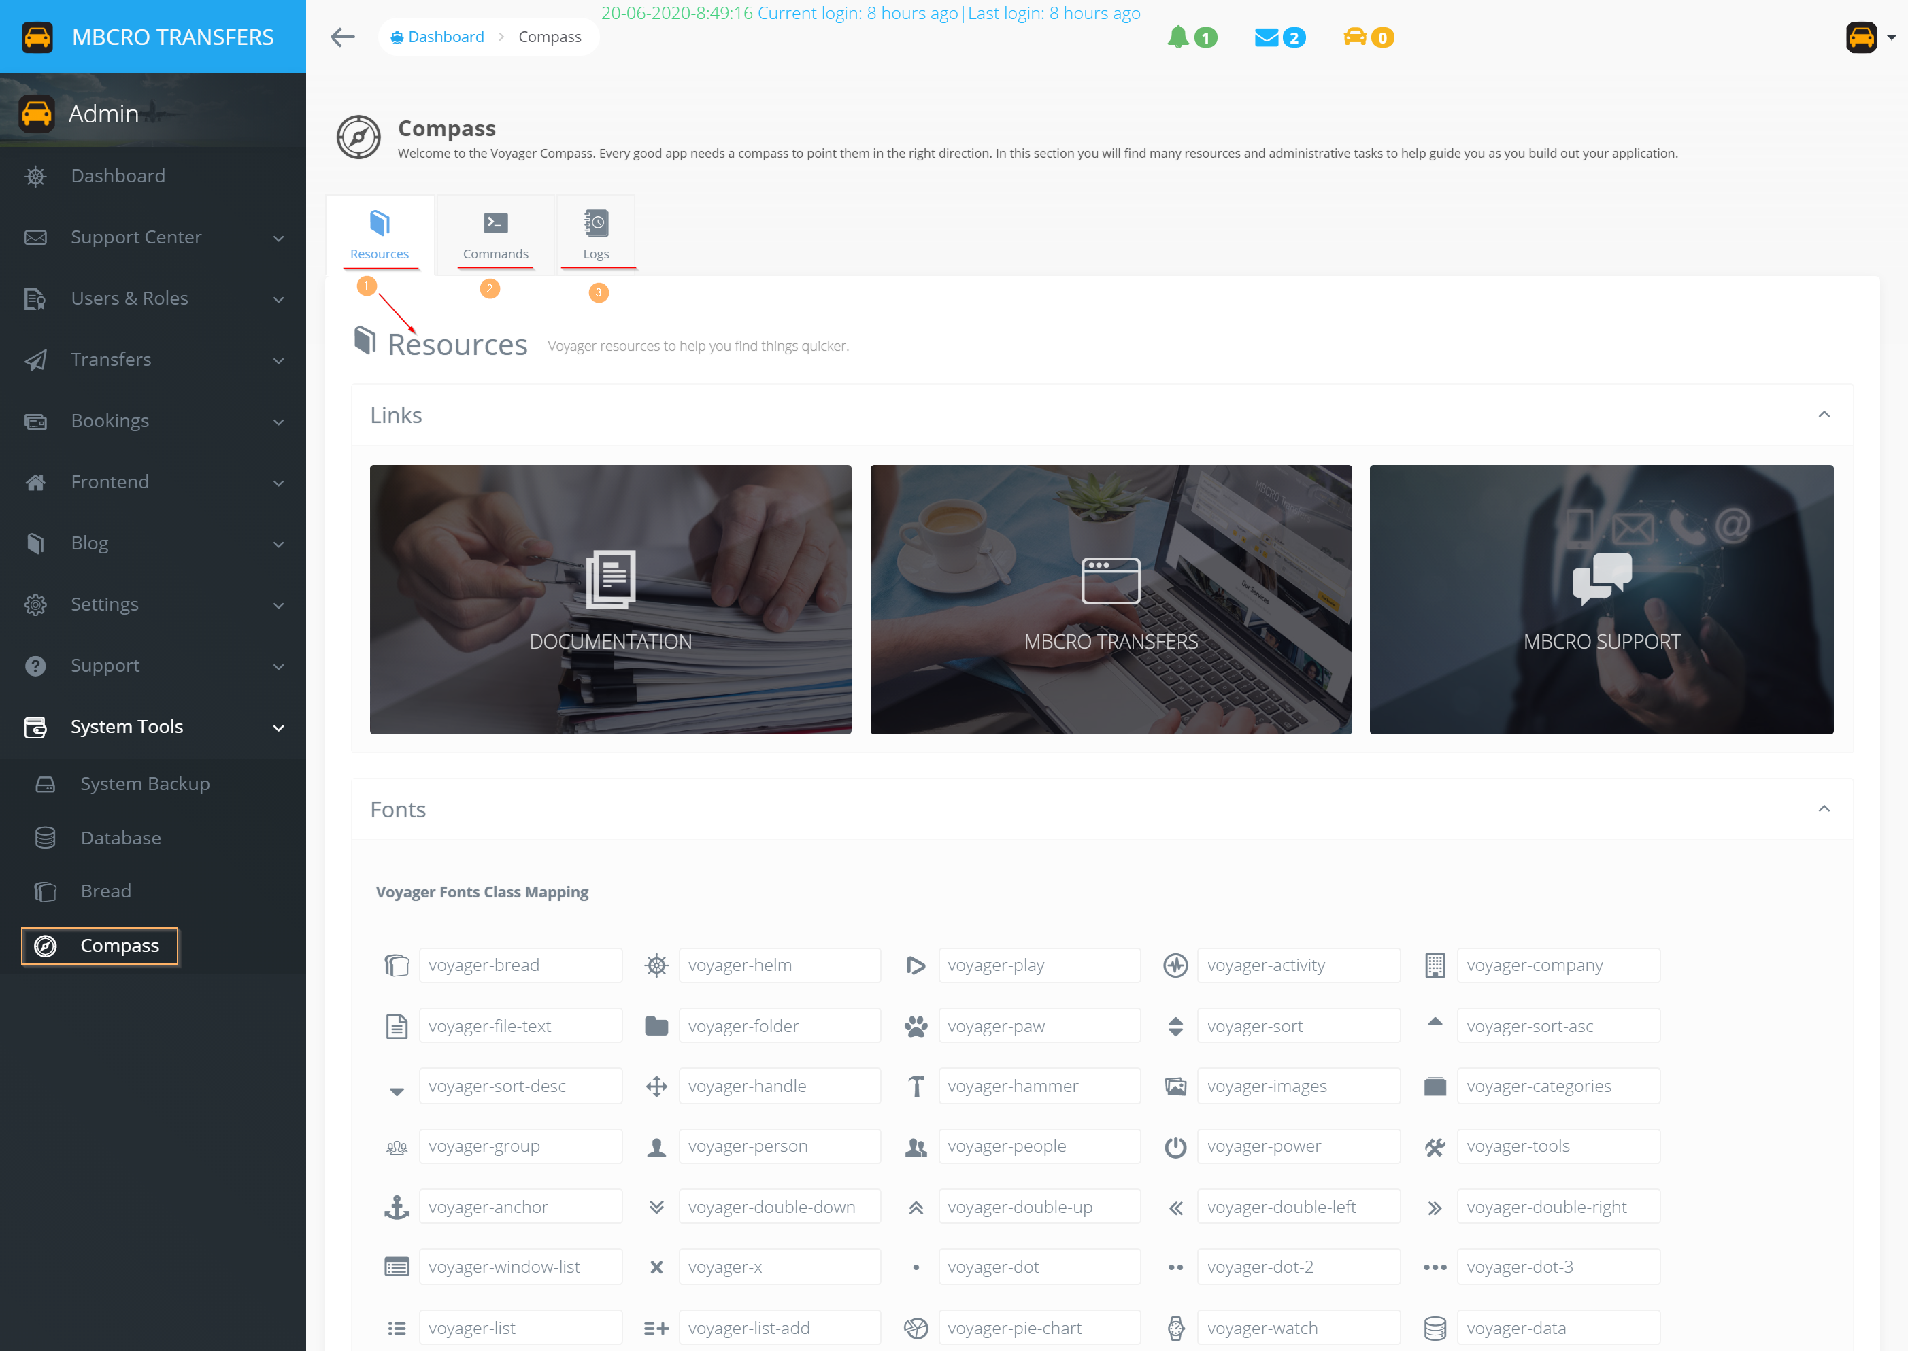
Task: Open Bread in the sidebar
Action: (x=105, y=891)
